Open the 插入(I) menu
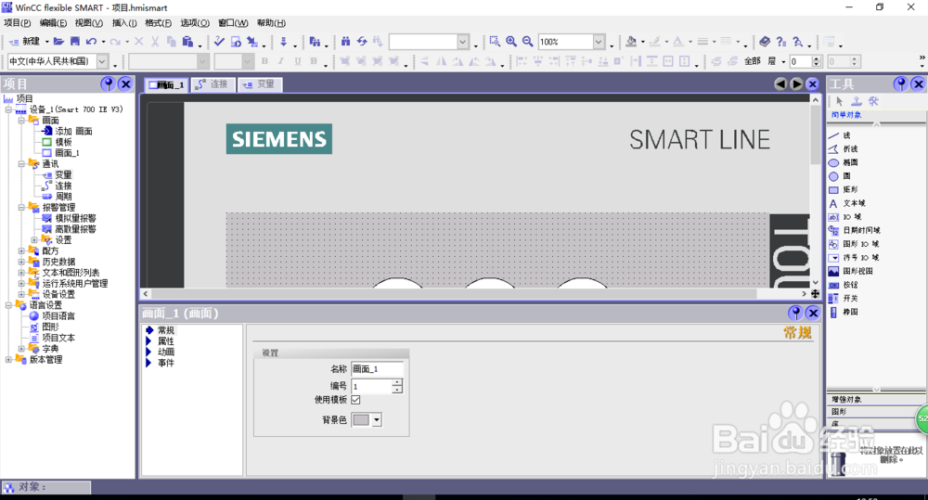Screen dimensions: 928x500 tap(124, 23)
